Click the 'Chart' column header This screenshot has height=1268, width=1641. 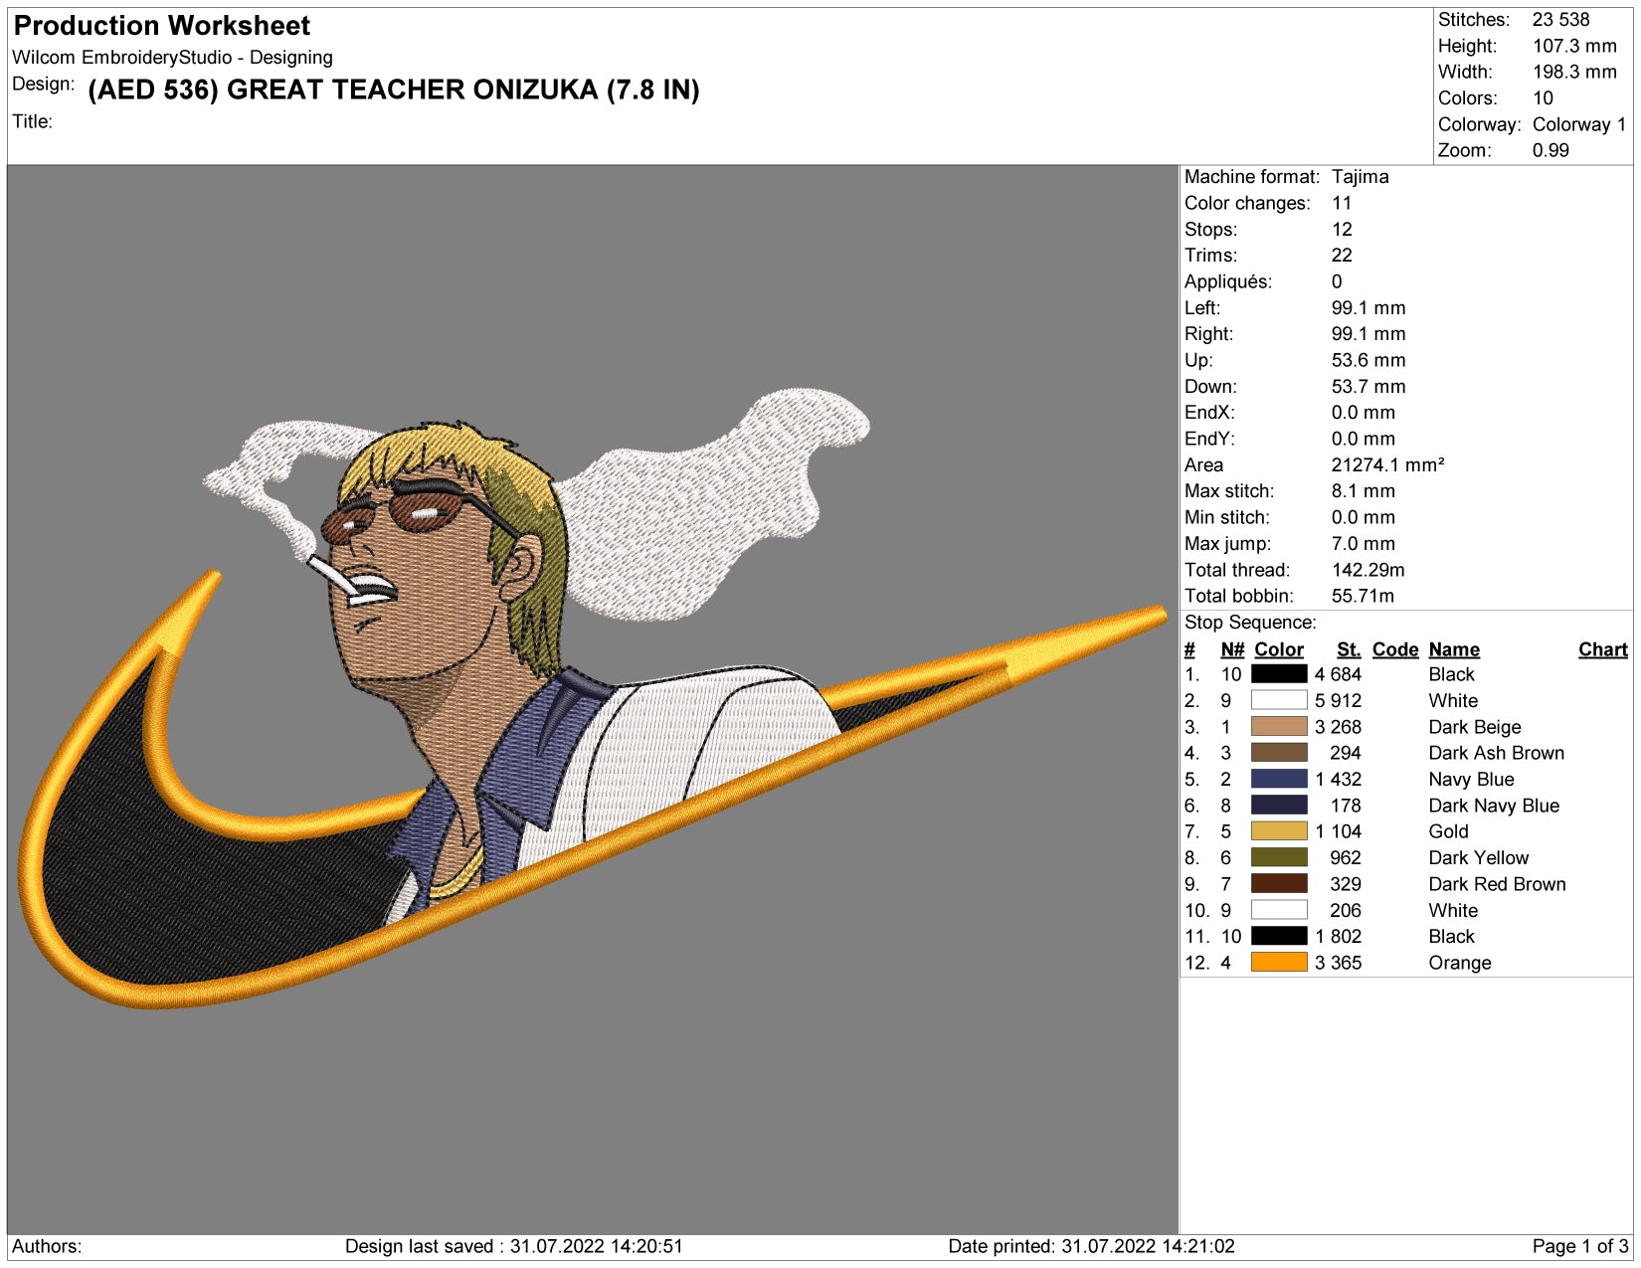coord(1603,649)
